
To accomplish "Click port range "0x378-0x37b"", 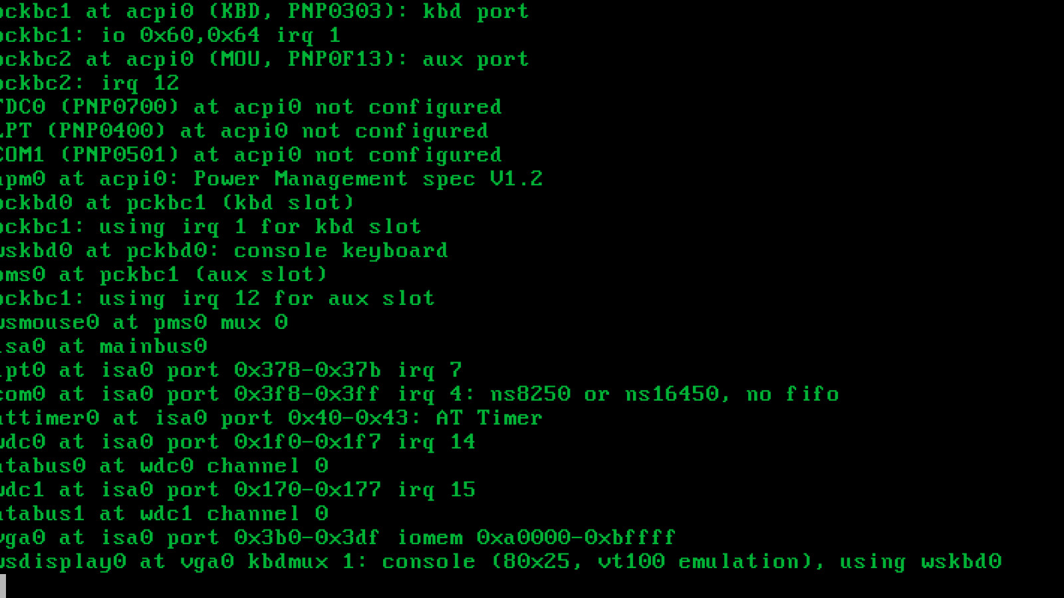I will coord(307,370).
